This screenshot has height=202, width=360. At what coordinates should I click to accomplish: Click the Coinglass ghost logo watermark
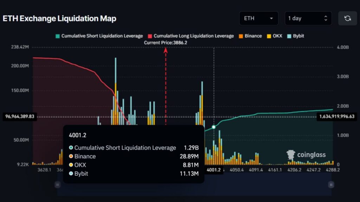coord(290,154)
